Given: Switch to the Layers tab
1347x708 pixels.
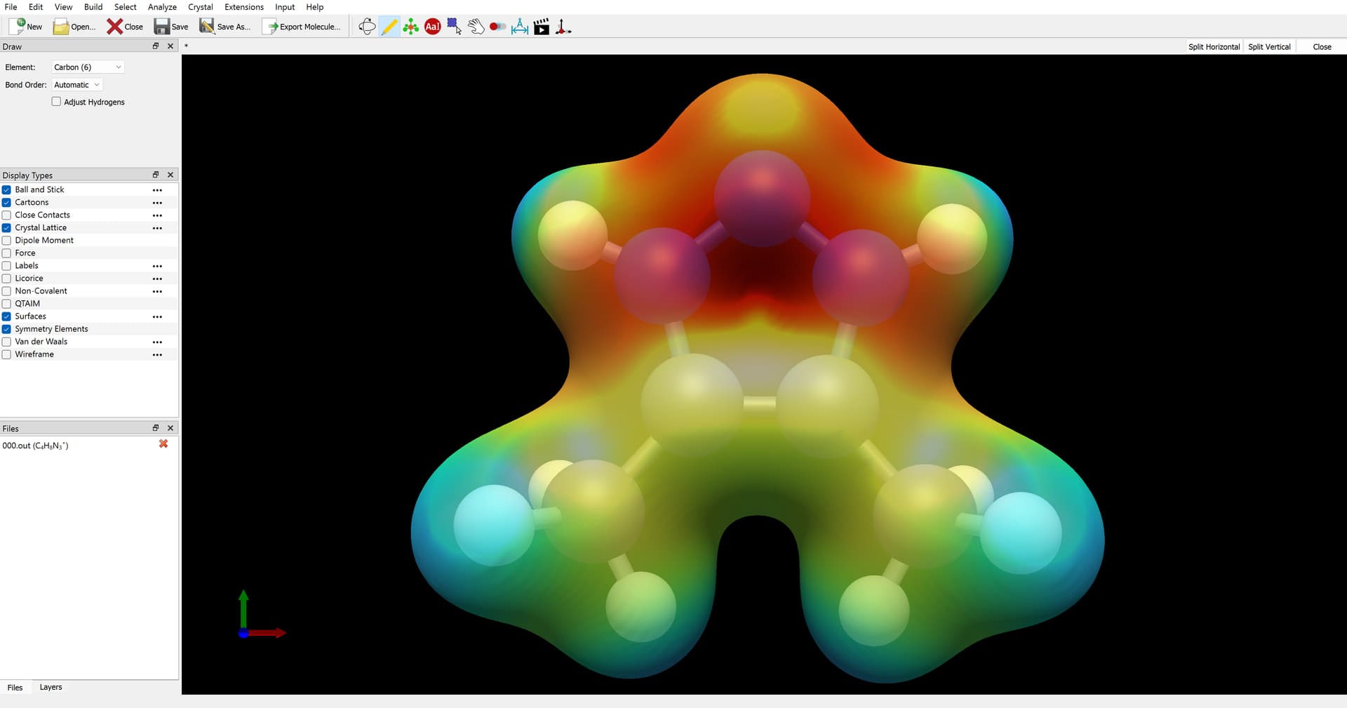Looking at the screenshot, I should (x=51, y=687).
